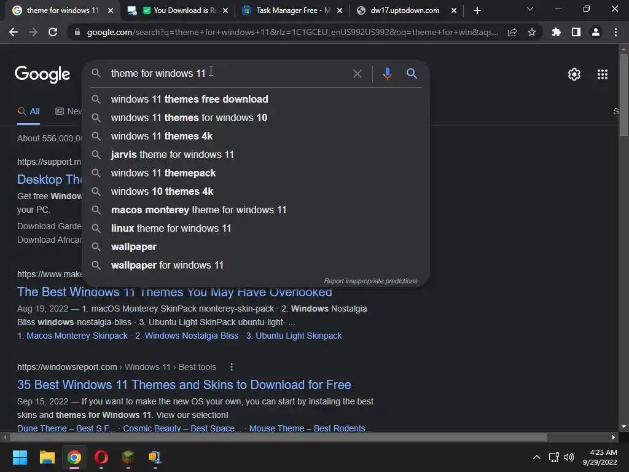The width and height of the screenshot is (629, 472).
Task: Choose suggestion 'windows 10 themes 4k'
Action: 256,192
